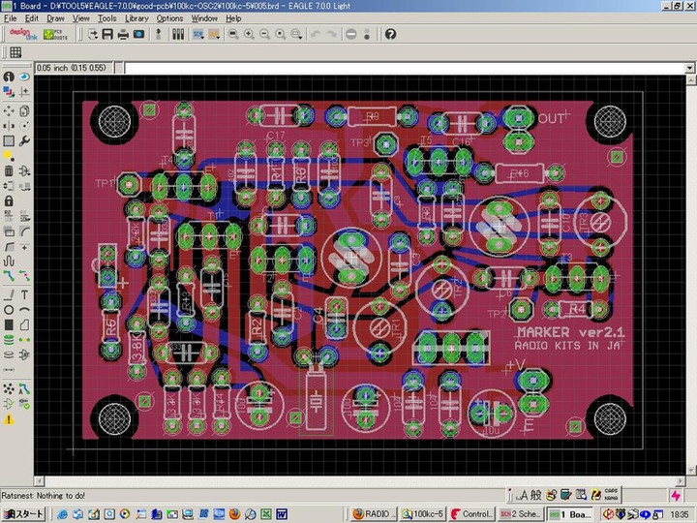The image size is (697, 523).
Task: Open the Options menu
Action: coord(169,18)
